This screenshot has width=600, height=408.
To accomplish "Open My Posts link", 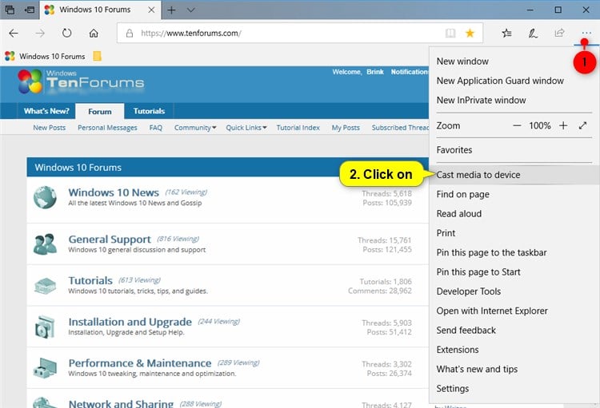I will click(x=346, y=128).
